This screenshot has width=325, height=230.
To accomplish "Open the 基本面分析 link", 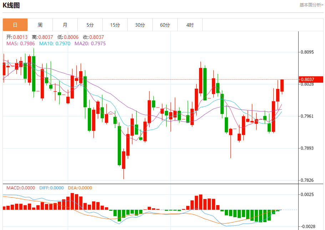I will [311, 5].
